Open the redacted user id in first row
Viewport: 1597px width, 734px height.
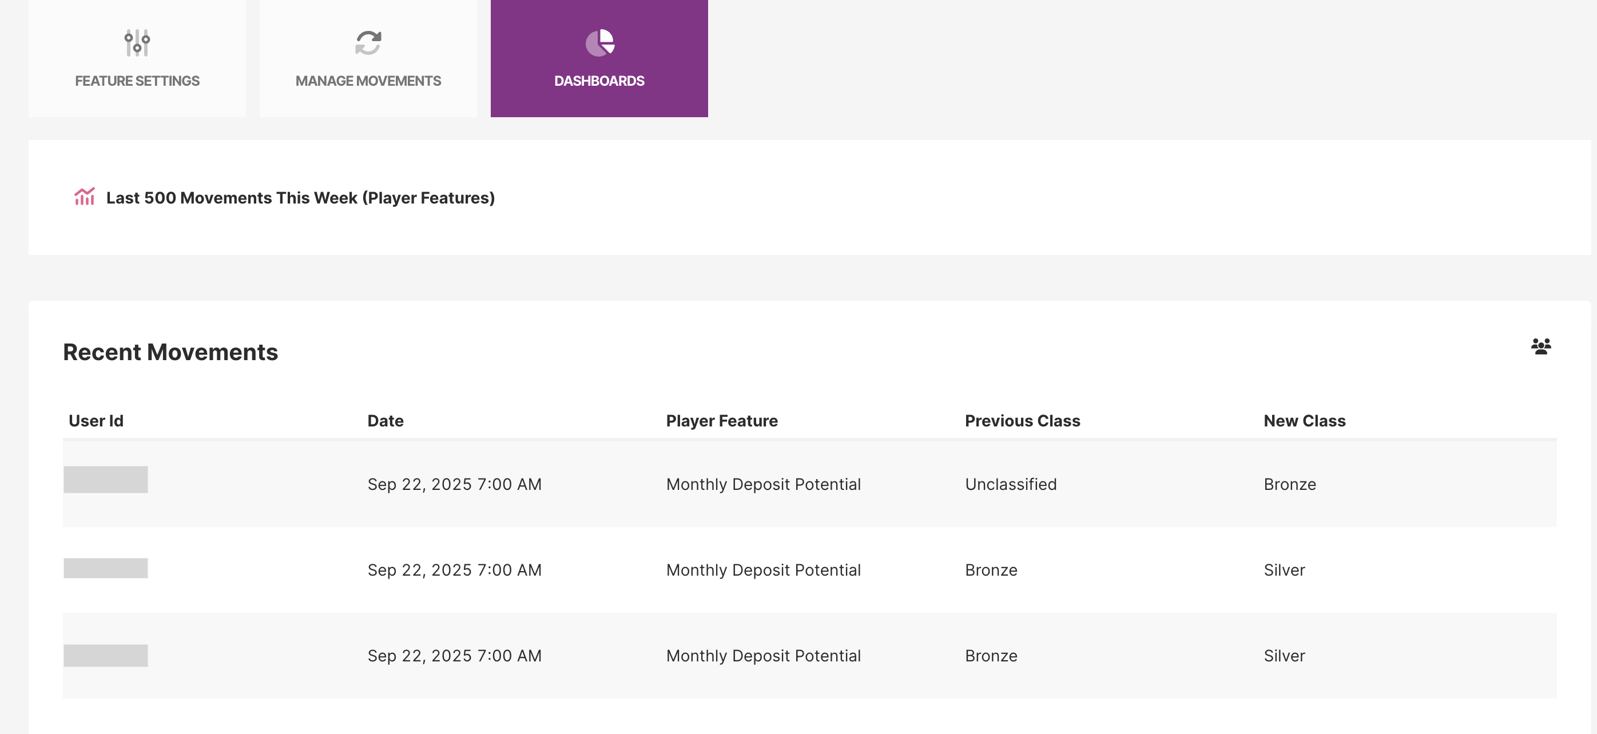tap(106, 480)
